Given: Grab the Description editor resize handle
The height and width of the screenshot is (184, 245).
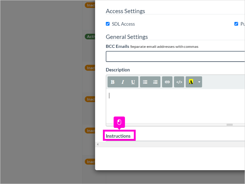Looking at the screenshot, I should point(229,125).
